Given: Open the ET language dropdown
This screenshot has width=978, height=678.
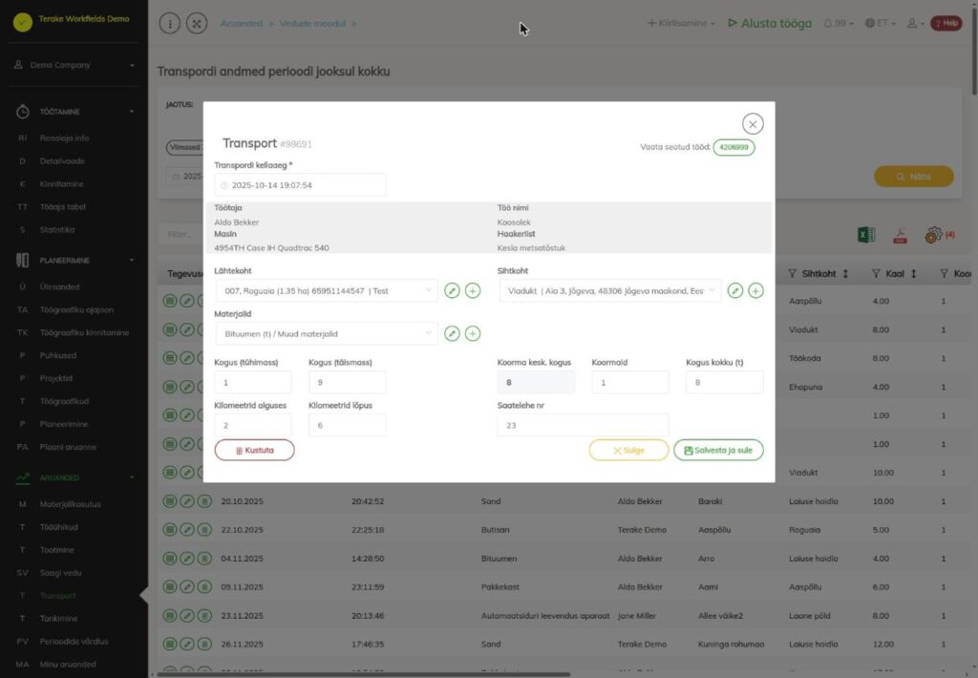Looking at the screenshot, I should [880, 23].
